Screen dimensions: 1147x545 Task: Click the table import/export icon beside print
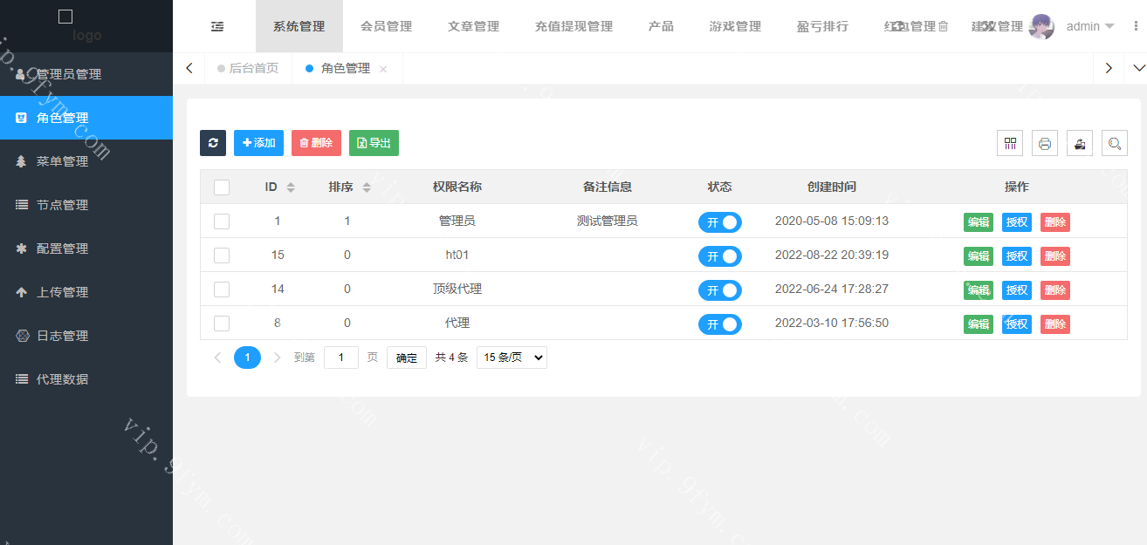pyautogui.click(x=1080, y=143)
